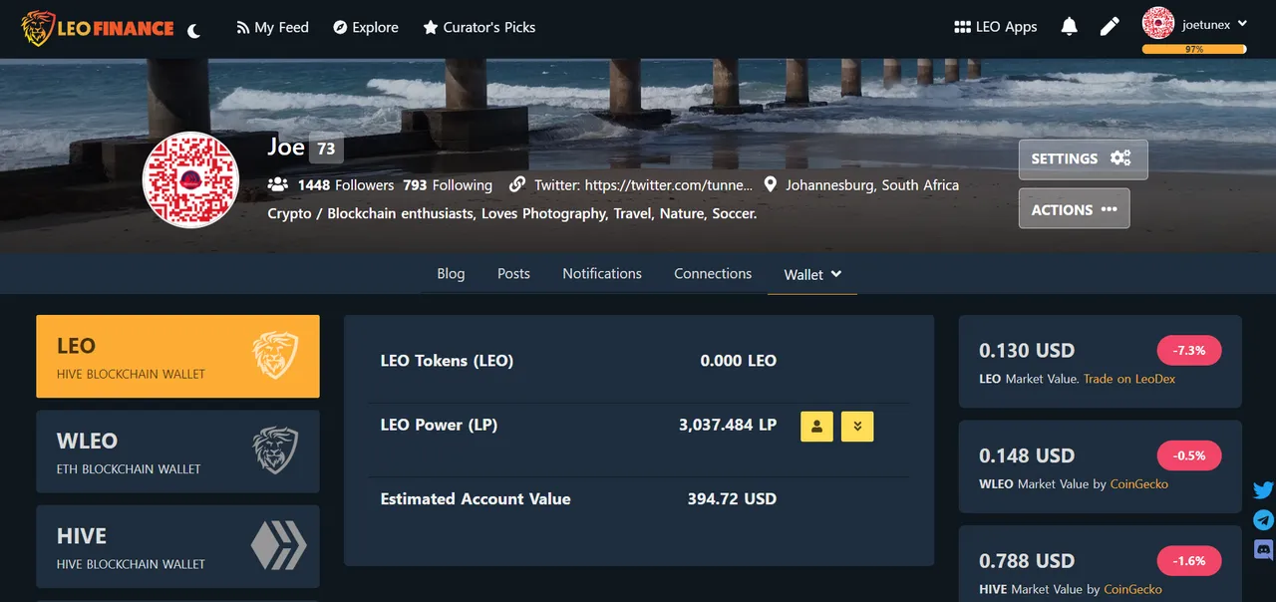Image resolution: width=1276 pixels, height=602 pixels.
Task: Open the profile QR avatar picture
Action: pyautogui.click(x=191, y=180)
